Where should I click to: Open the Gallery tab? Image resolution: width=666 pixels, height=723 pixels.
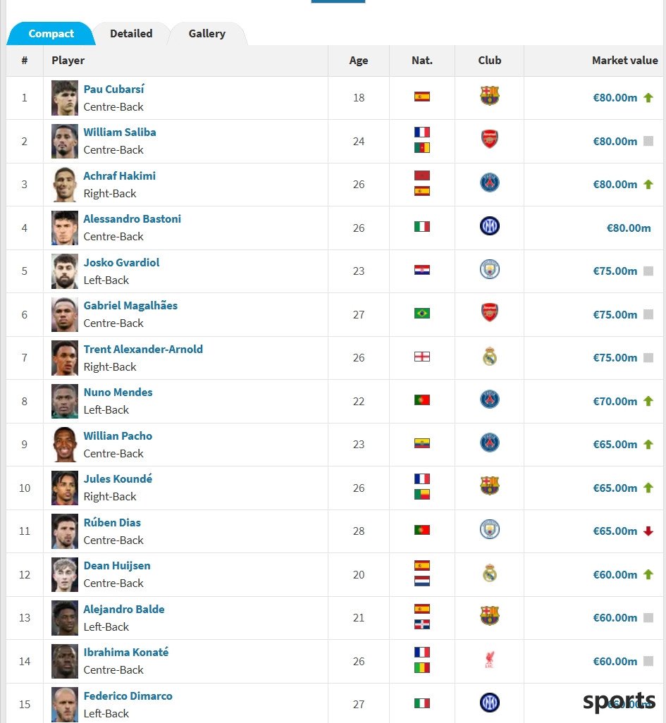pyautogui.click(x=207, y=34)
